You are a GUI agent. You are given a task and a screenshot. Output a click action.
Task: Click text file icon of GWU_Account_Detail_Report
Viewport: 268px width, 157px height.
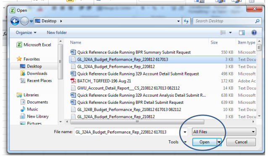coord(73,88)
